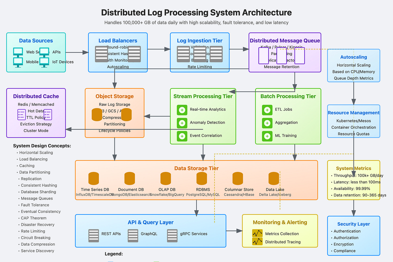This screenshot has height=262, width=393.
Task: Select the Time Series DB cylinder icon
Action: (x=94, y=178)
